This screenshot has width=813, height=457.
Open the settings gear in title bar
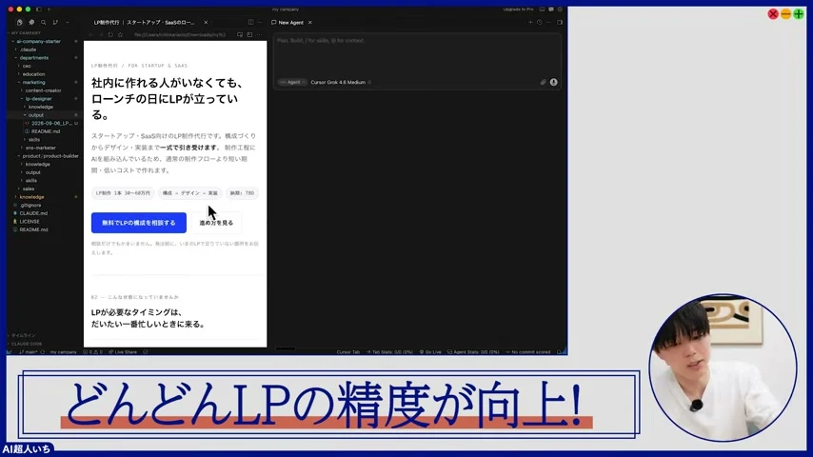point(560,10)
